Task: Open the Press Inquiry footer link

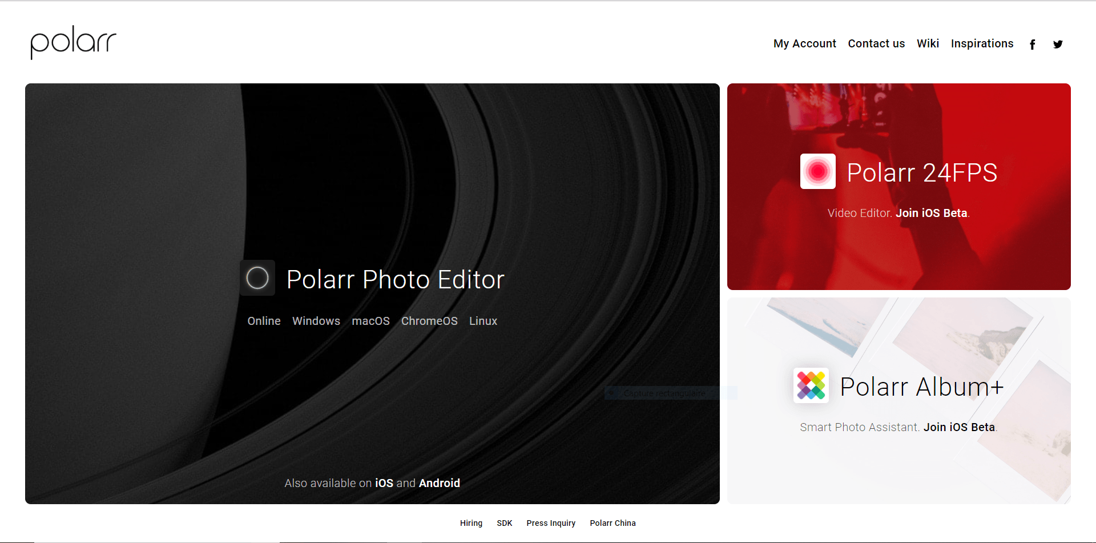Action: click(551, 523)
